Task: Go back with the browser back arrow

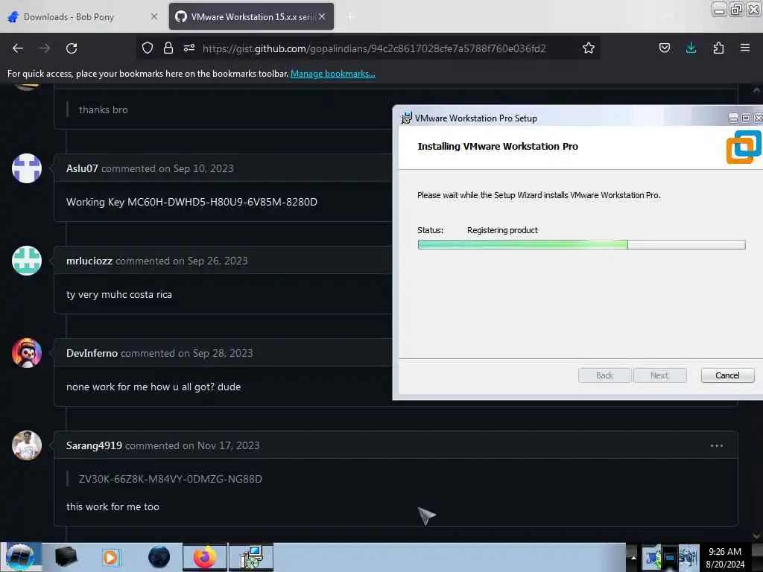Action: (18, 48)
